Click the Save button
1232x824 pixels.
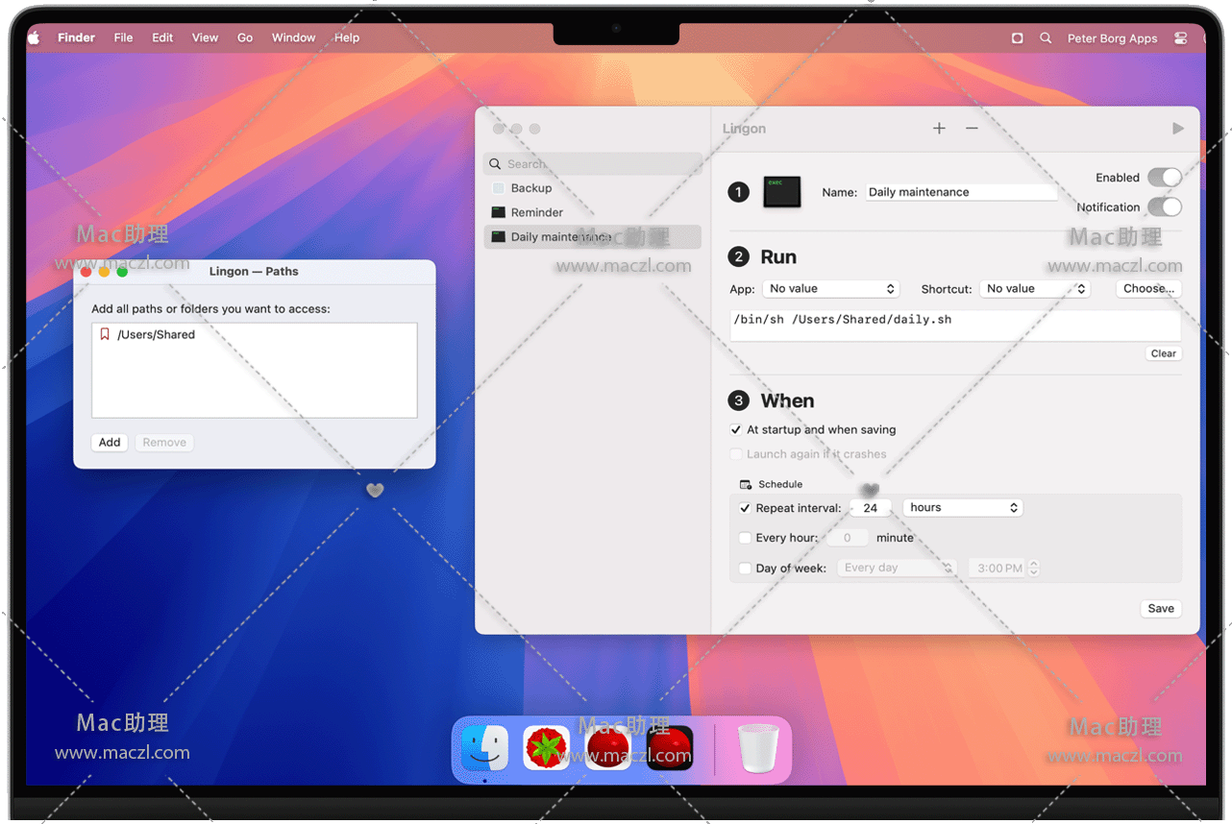1160,609
